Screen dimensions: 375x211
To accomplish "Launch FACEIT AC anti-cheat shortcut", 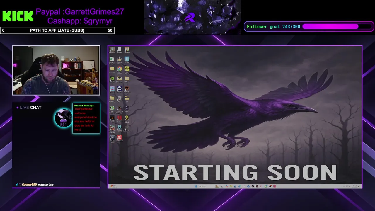I will [127, 89].
